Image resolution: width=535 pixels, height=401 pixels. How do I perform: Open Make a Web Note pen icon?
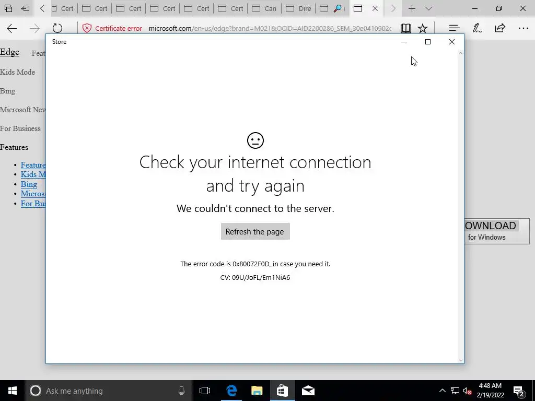478,28
